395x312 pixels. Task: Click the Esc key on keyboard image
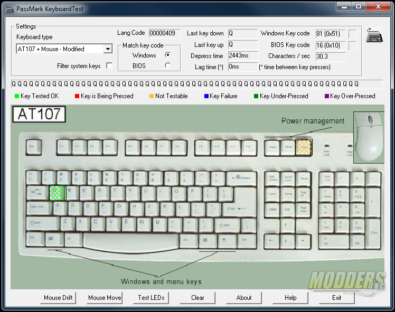[34, 147]
